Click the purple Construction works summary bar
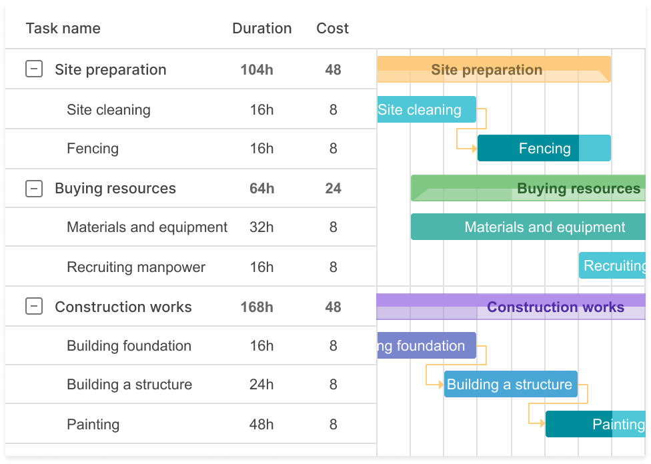This screenshot has width=651, height=464. click(511, 307)
